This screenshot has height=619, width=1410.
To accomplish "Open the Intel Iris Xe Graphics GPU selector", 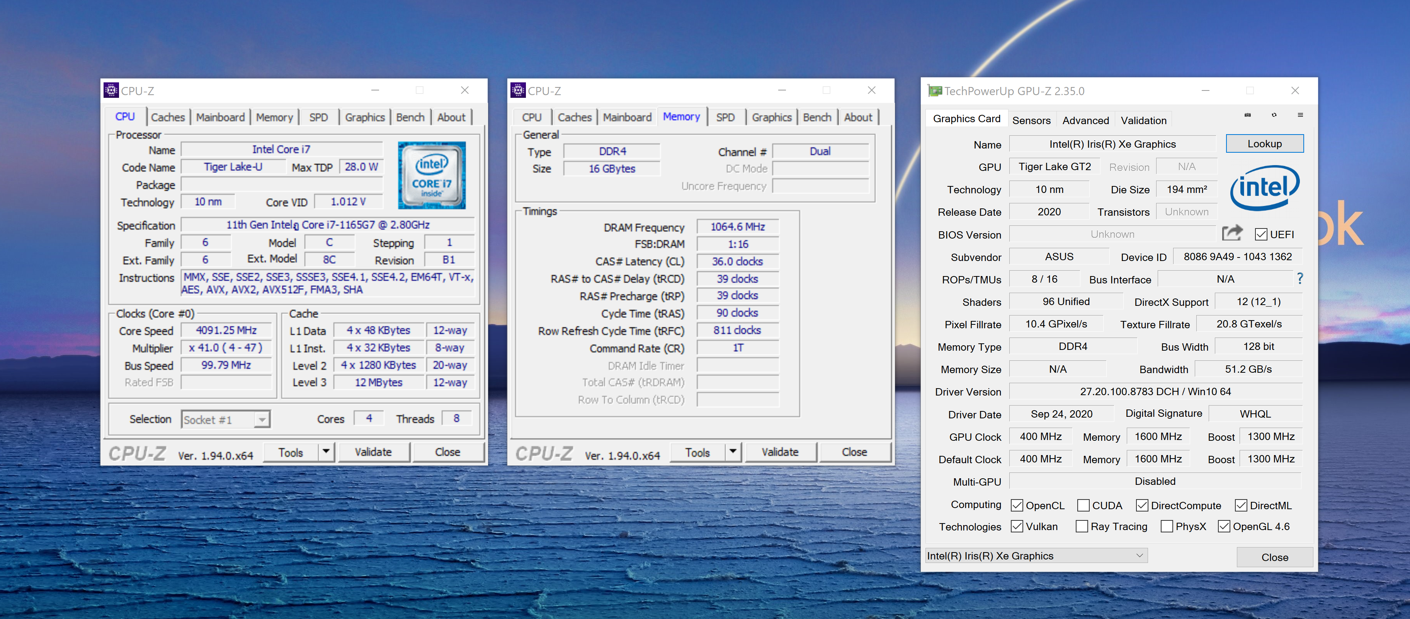I will [1036, 556].
